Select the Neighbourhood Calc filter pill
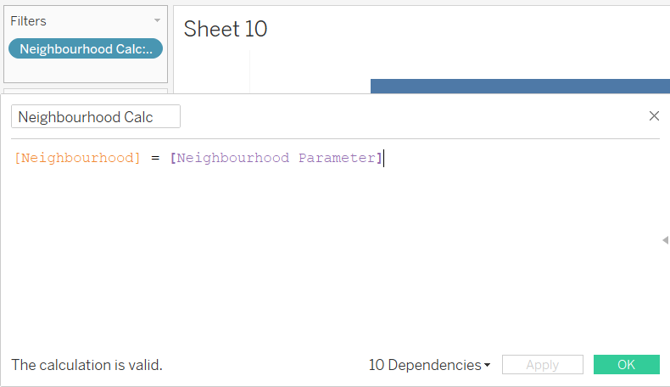Image resolution: width=670 pixels, height=387 pixels. pos(86,48)
